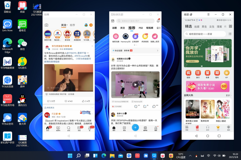241x160 pixels.
Task: Open Weibo video (视频号) bottom tab
Action: 58,128
